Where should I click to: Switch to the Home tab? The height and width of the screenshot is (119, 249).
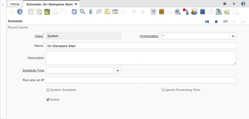[15, 4]
